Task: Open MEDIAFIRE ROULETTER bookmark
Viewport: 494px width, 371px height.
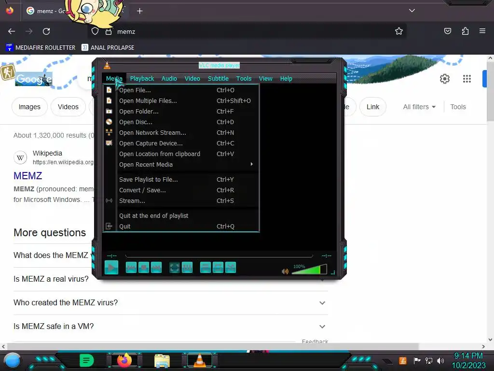Action: (41, 48)
